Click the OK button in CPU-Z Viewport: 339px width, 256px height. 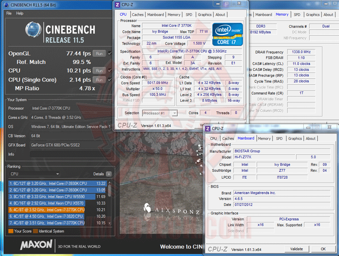(323, 249)
